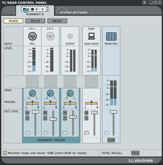
Task: Solo channel CH 2
Action: coord(45,118)
